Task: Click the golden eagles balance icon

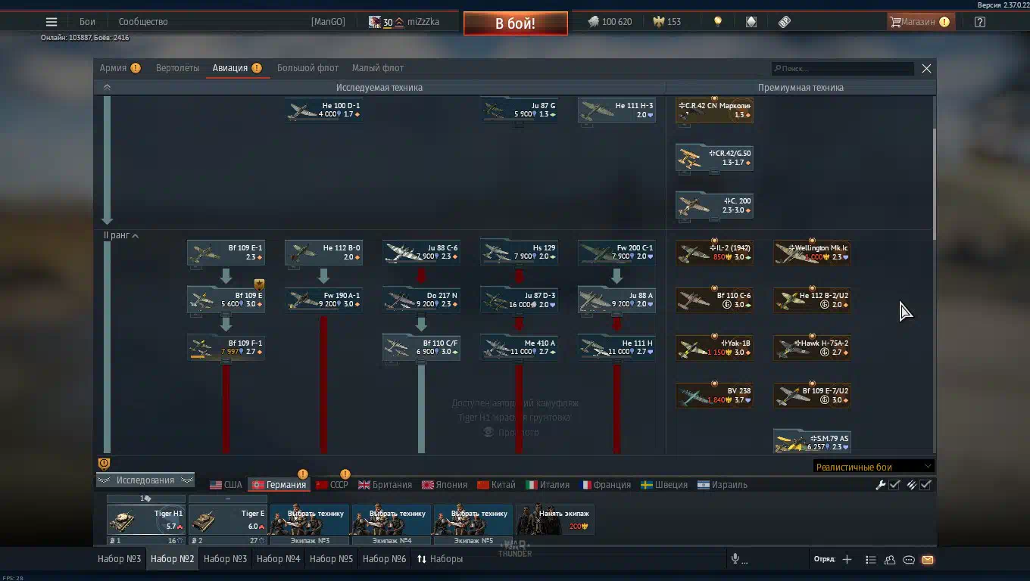Action: 659,22
